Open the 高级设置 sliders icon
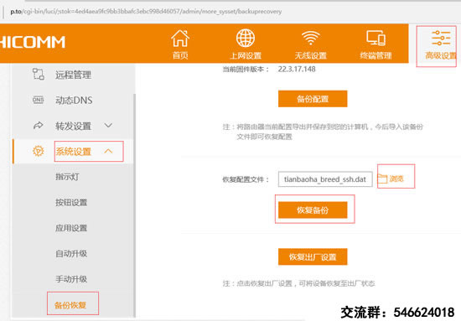The height and width of the screenshot is (321, 461). (x=441, y=39)
